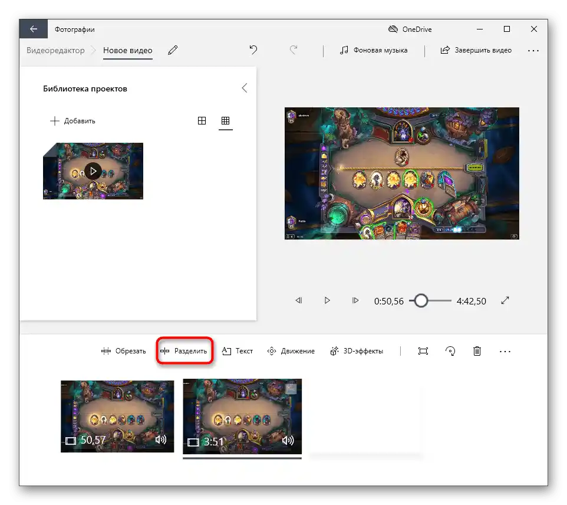Viewport: 567px width, 505px height.
Task: Click Добавить to add media
Action: 72,121
